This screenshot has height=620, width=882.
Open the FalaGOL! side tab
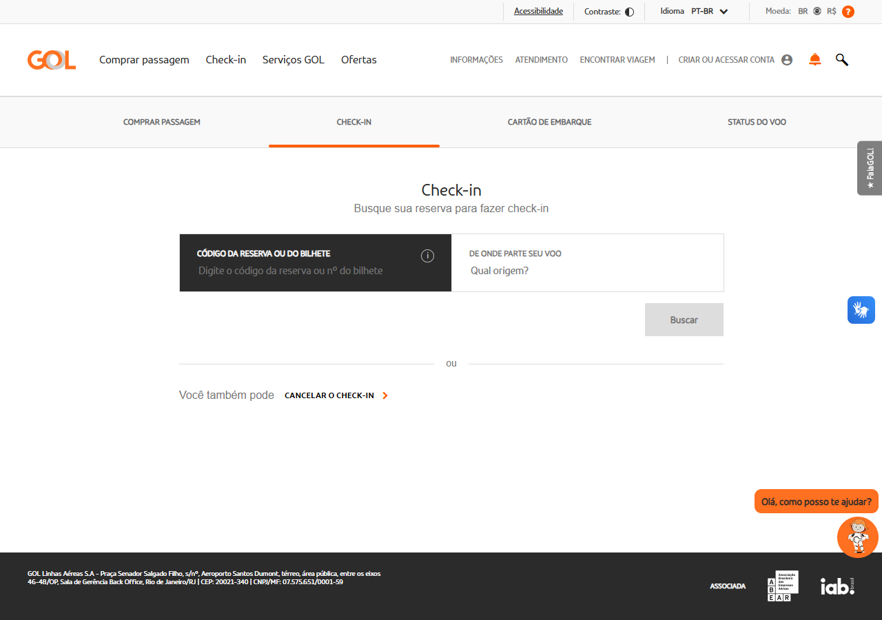coord(870,168)
